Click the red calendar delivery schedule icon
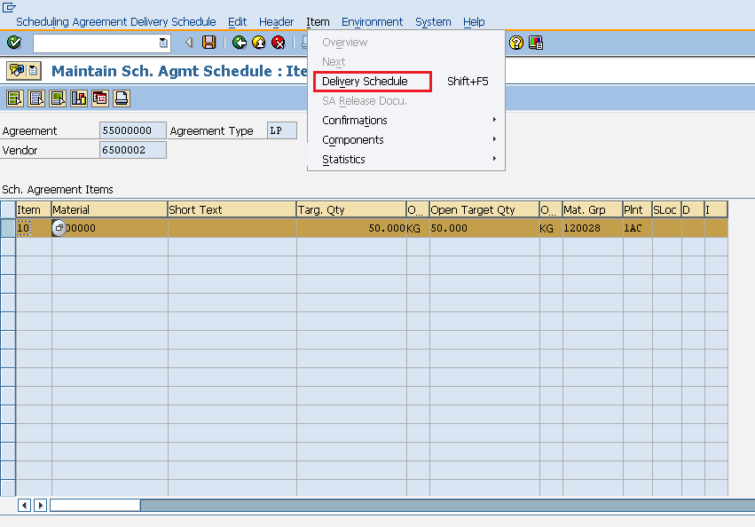Viewport: 755px width, 527px height. coord(99,98)
